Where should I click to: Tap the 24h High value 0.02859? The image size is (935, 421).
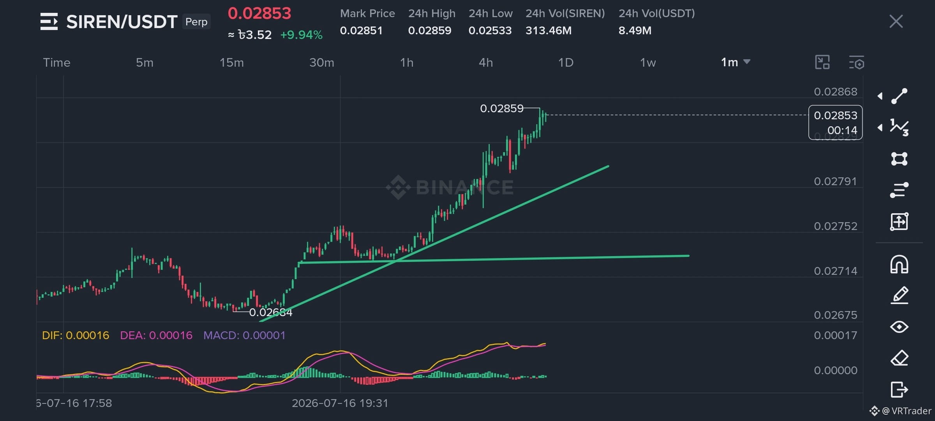tap(429, 30)
